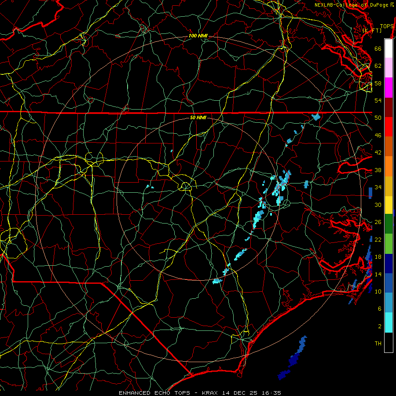Click the 42 legend value

point(378,153)
